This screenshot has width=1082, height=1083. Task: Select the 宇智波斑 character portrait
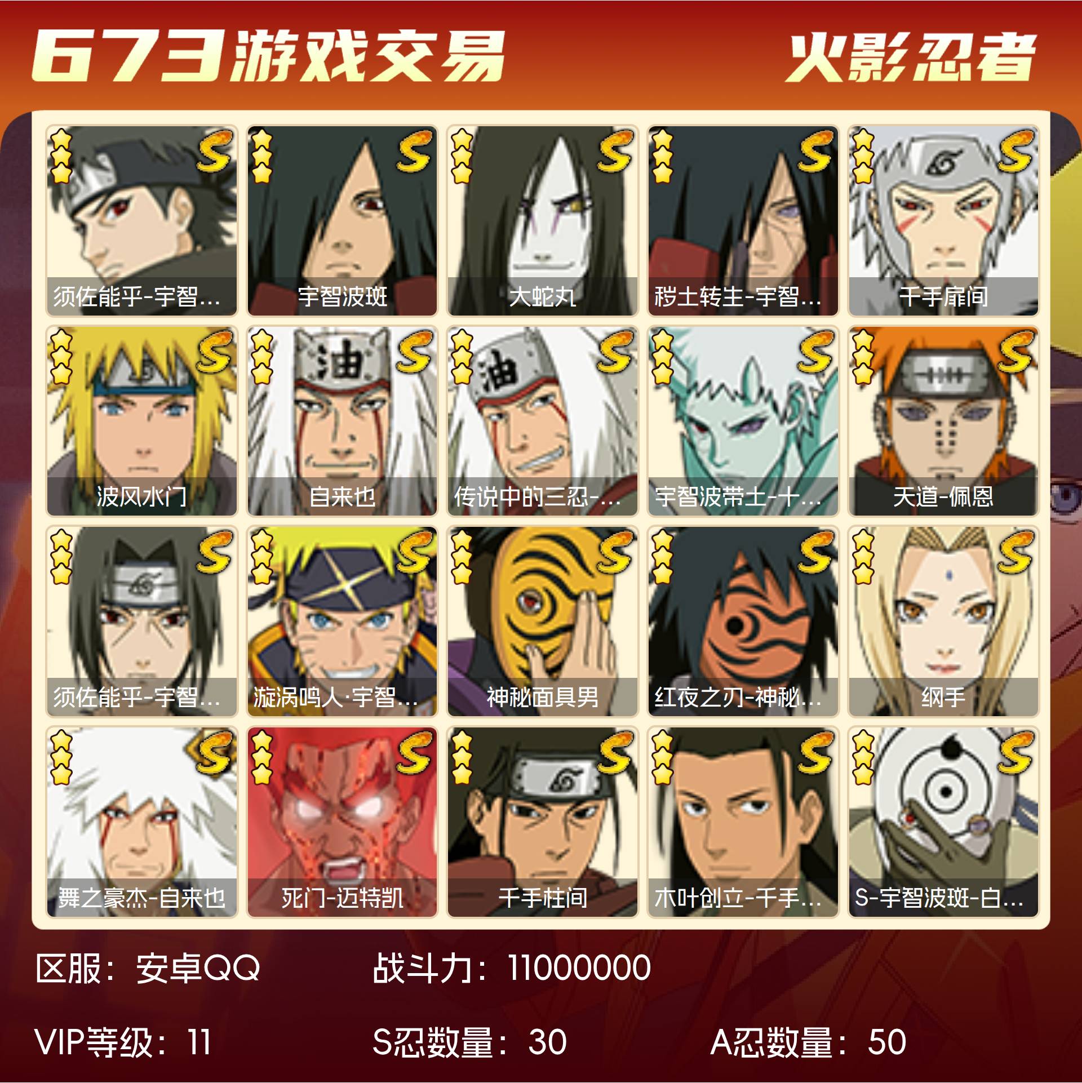point(342,220)
